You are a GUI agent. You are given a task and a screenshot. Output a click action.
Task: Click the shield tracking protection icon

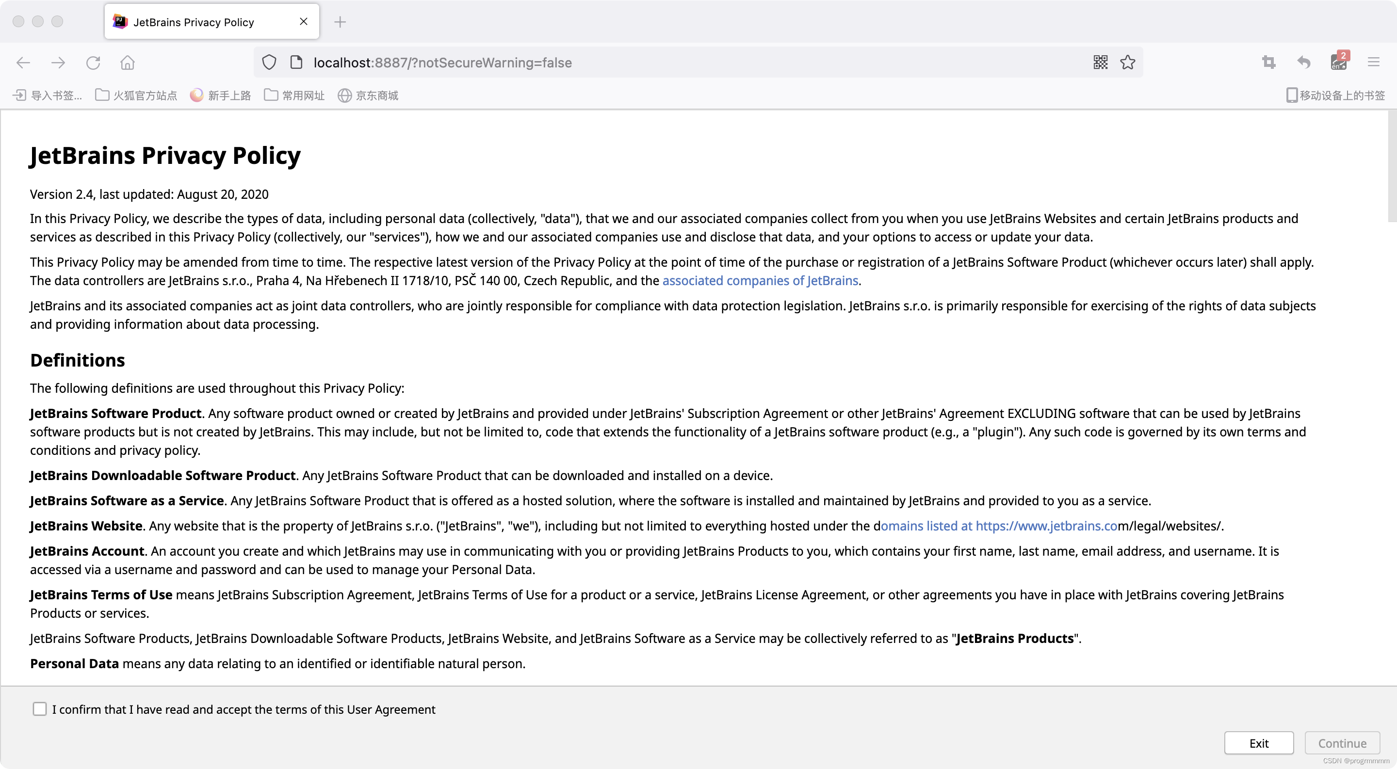(269, 63)
